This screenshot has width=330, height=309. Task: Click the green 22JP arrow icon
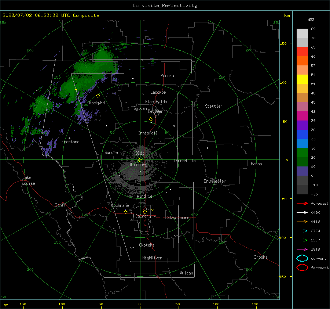(x=302, y=240)
